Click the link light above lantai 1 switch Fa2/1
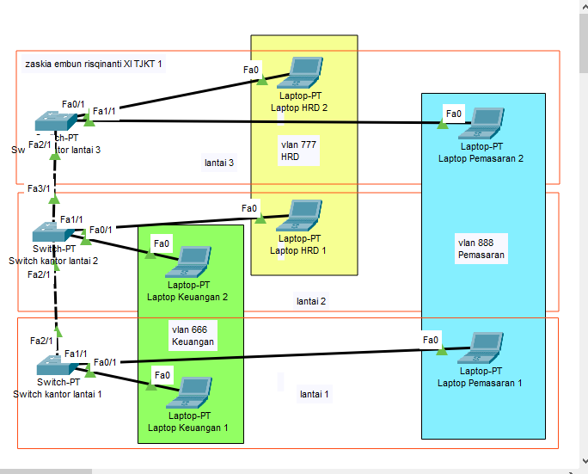Viewport: 588px width, 474px height. click(x=58, y=331)
